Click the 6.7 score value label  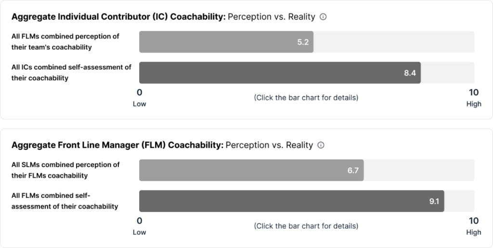(x=353, y=170)
